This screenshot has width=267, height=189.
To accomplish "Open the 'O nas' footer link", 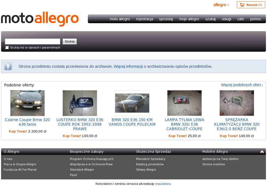I will 8,159.
